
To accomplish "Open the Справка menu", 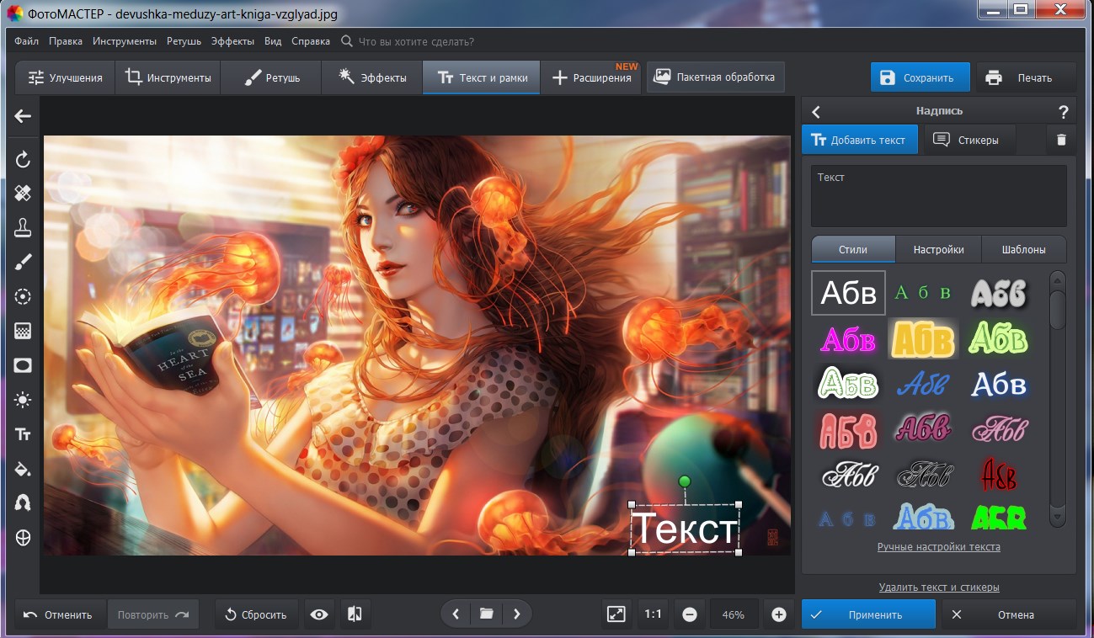I will 311,41.
